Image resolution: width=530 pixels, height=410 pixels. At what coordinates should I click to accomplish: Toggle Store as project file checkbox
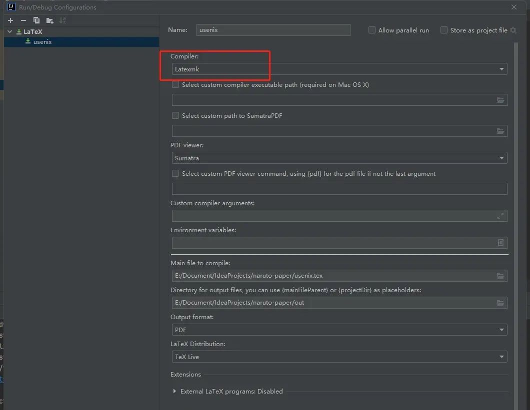(443, 30)
